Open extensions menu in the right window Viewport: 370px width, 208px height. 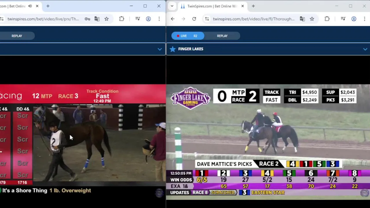point(327,19)
